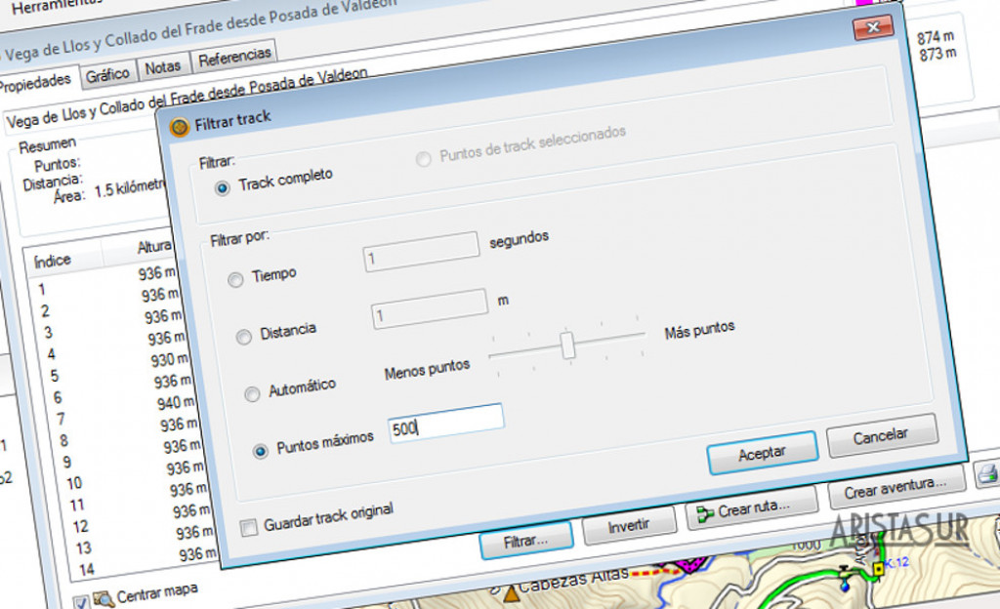Click the Invertir button
Viewport: 1000px width, 609px height.
(x=629, y=525)
